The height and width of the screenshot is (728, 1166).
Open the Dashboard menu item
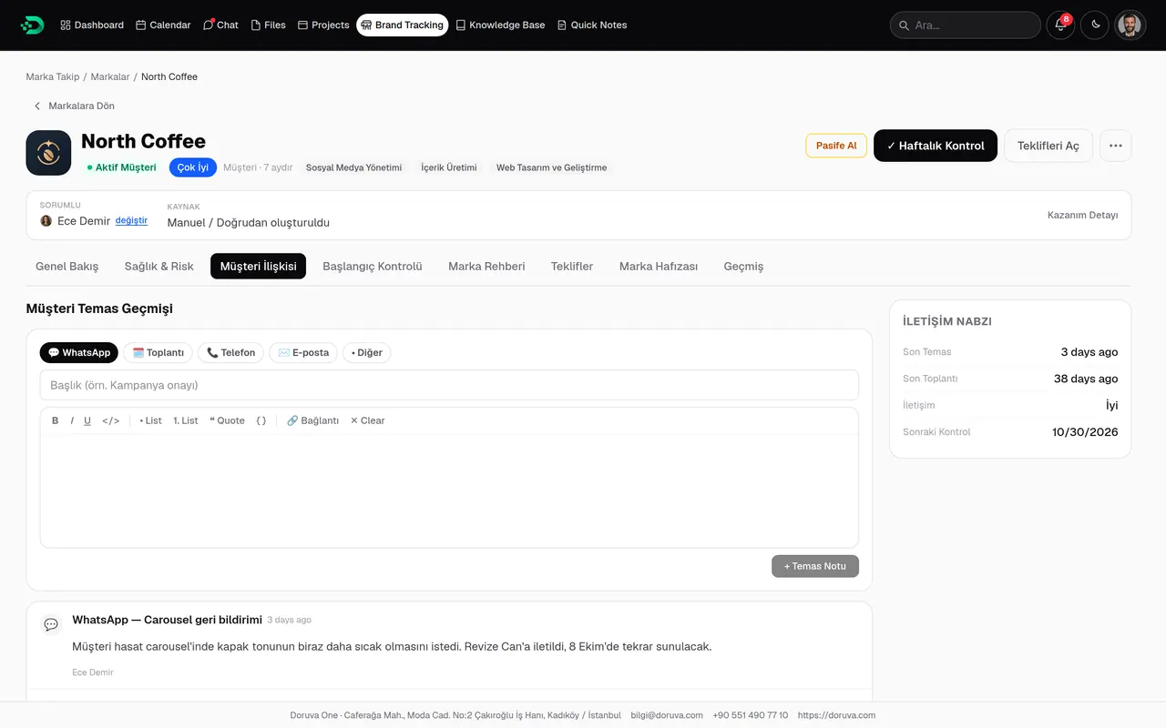[x=92, y=25]
